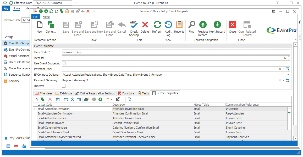Image resolution: width=303 pixels, height=157 pixels.
Task: Click quick-access clipboard reports icon
Action: click(67, 11)
